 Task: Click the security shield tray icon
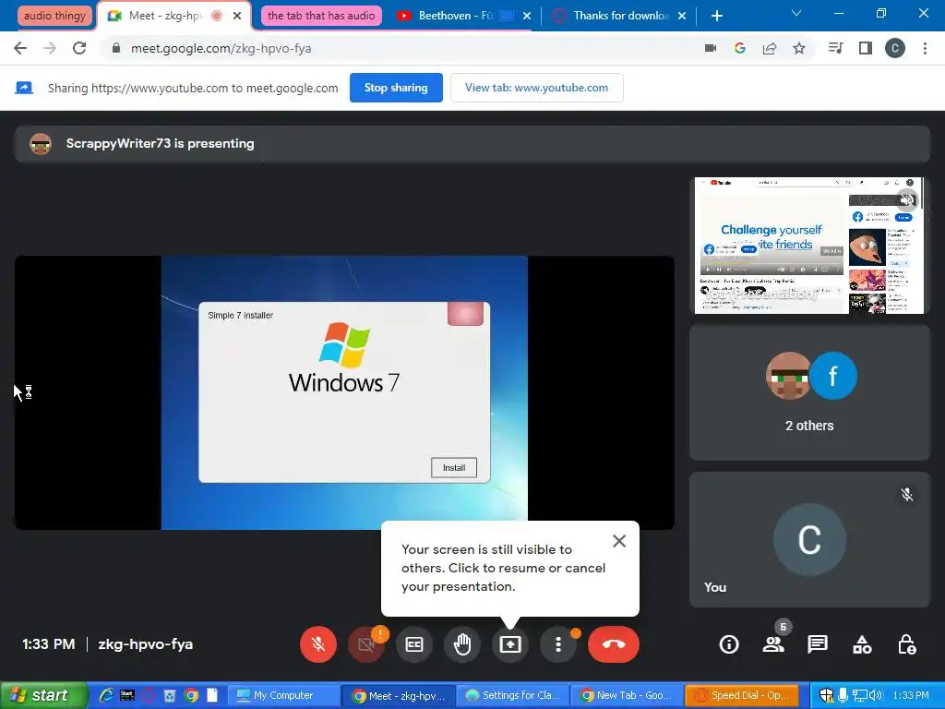826,696
